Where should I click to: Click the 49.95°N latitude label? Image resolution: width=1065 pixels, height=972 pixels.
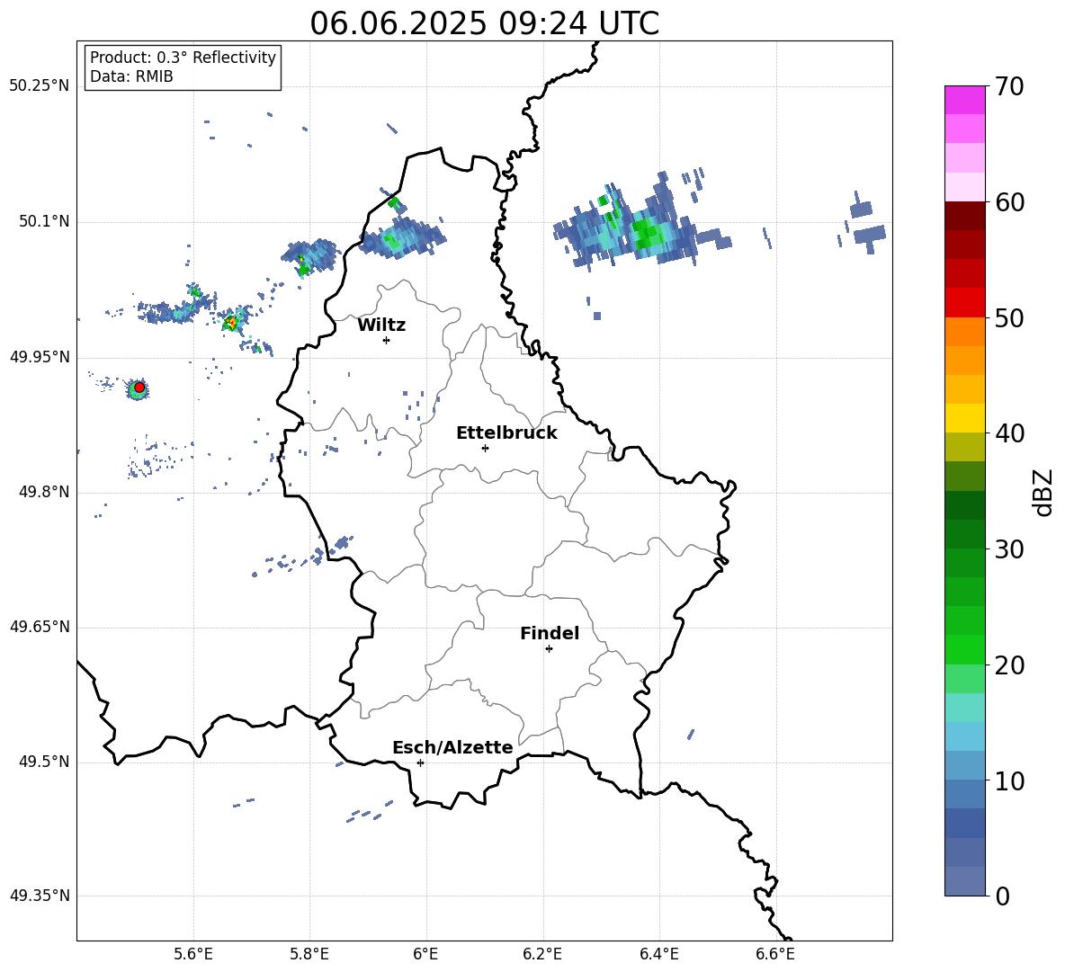(40, 357)
